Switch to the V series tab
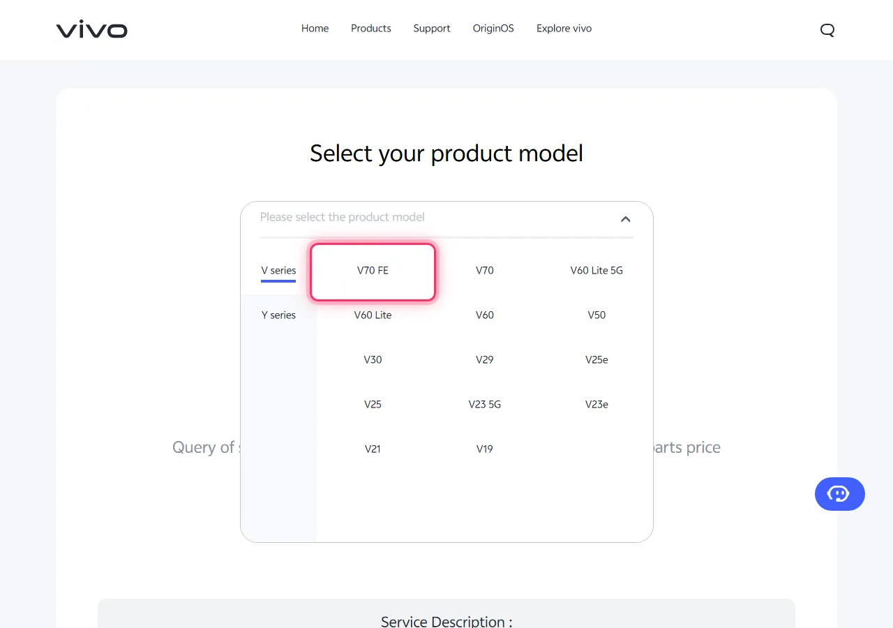The height and width of the screenshot is (628, 893). (x=278, y=271)
